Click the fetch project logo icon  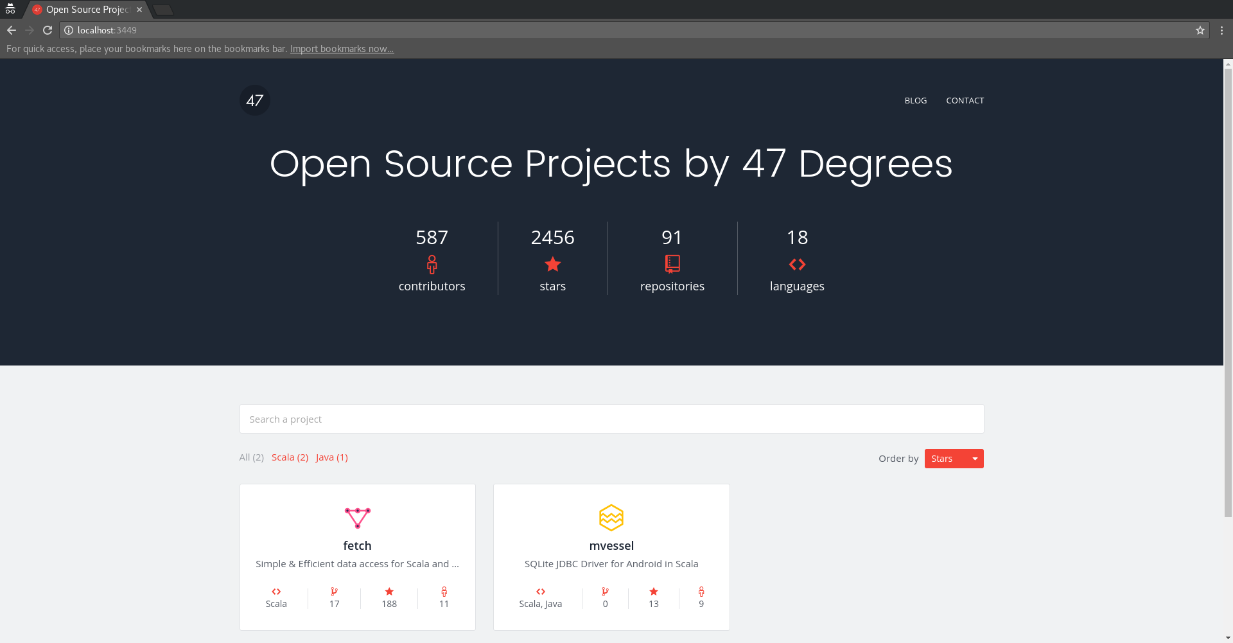(358, 518)
